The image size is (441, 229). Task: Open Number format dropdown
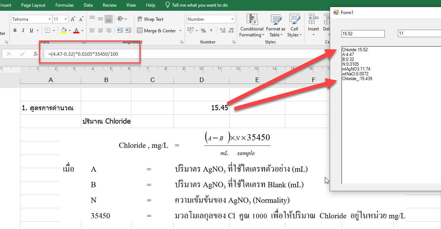[232, 19]
